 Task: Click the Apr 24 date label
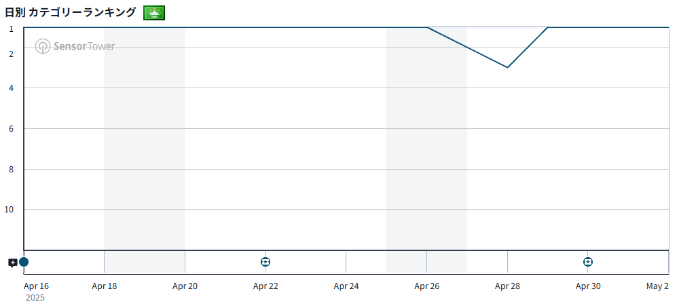click(x=346, y=286)
